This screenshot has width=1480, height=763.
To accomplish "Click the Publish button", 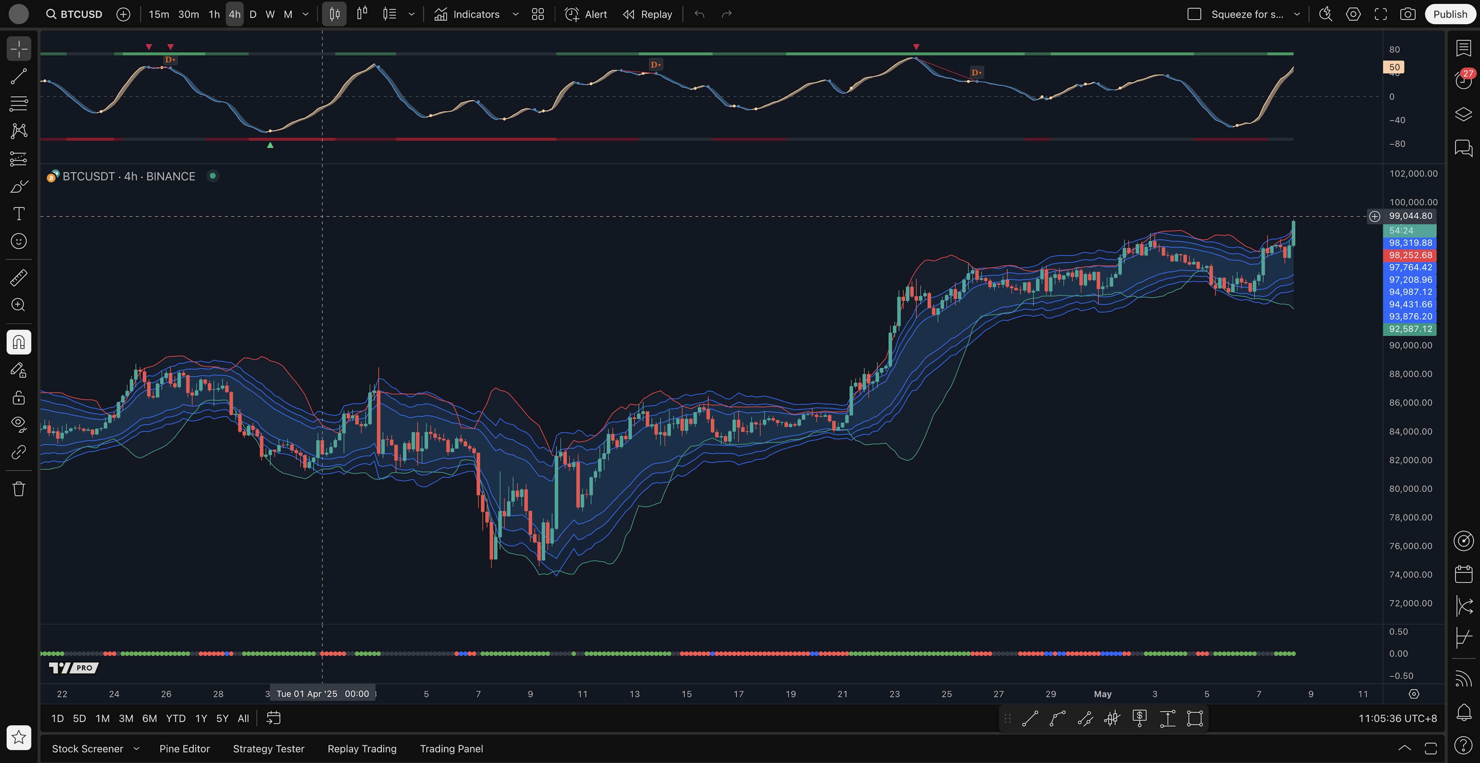I will click(x=1450, y=14).
